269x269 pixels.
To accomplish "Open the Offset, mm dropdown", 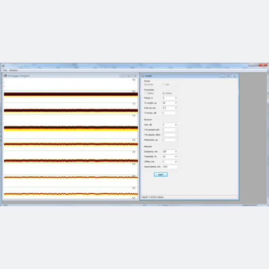I will 176,161.
